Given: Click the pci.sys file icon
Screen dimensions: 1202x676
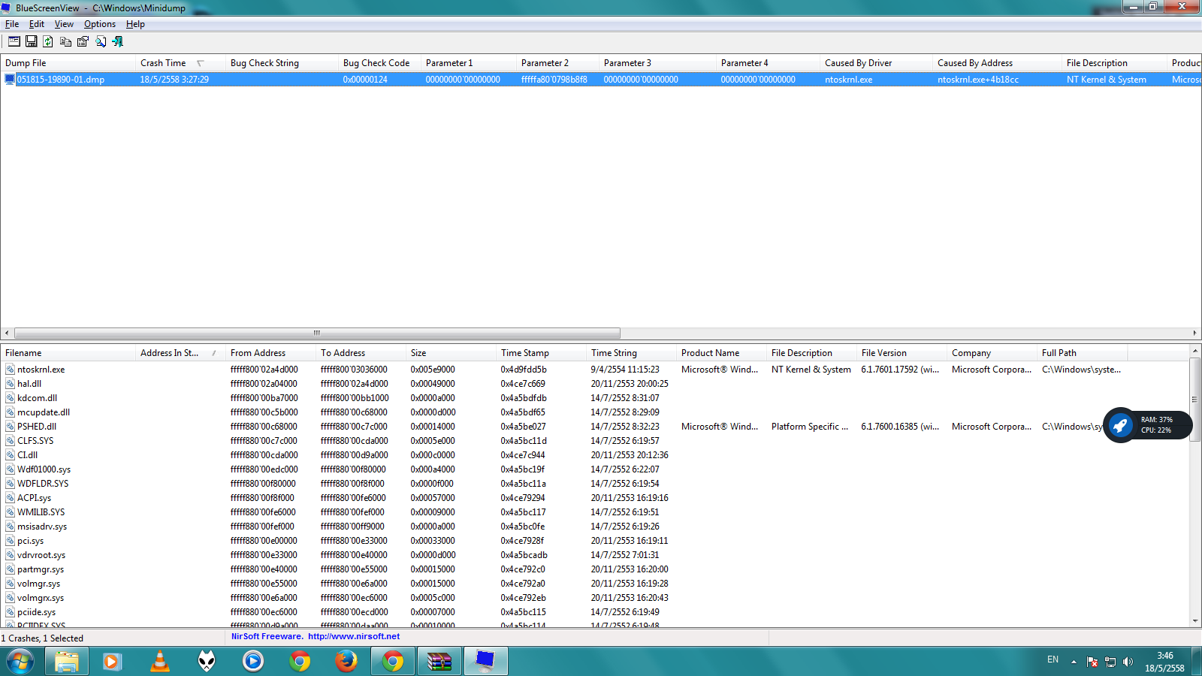Looking at the screenshot, I should tap(10, 541).
